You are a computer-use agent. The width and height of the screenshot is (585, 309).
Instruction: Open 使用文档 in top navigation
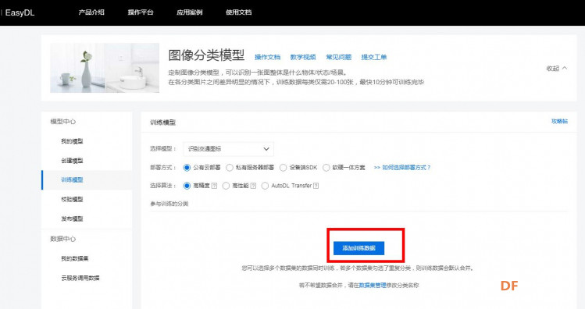[x=238, y=12]
